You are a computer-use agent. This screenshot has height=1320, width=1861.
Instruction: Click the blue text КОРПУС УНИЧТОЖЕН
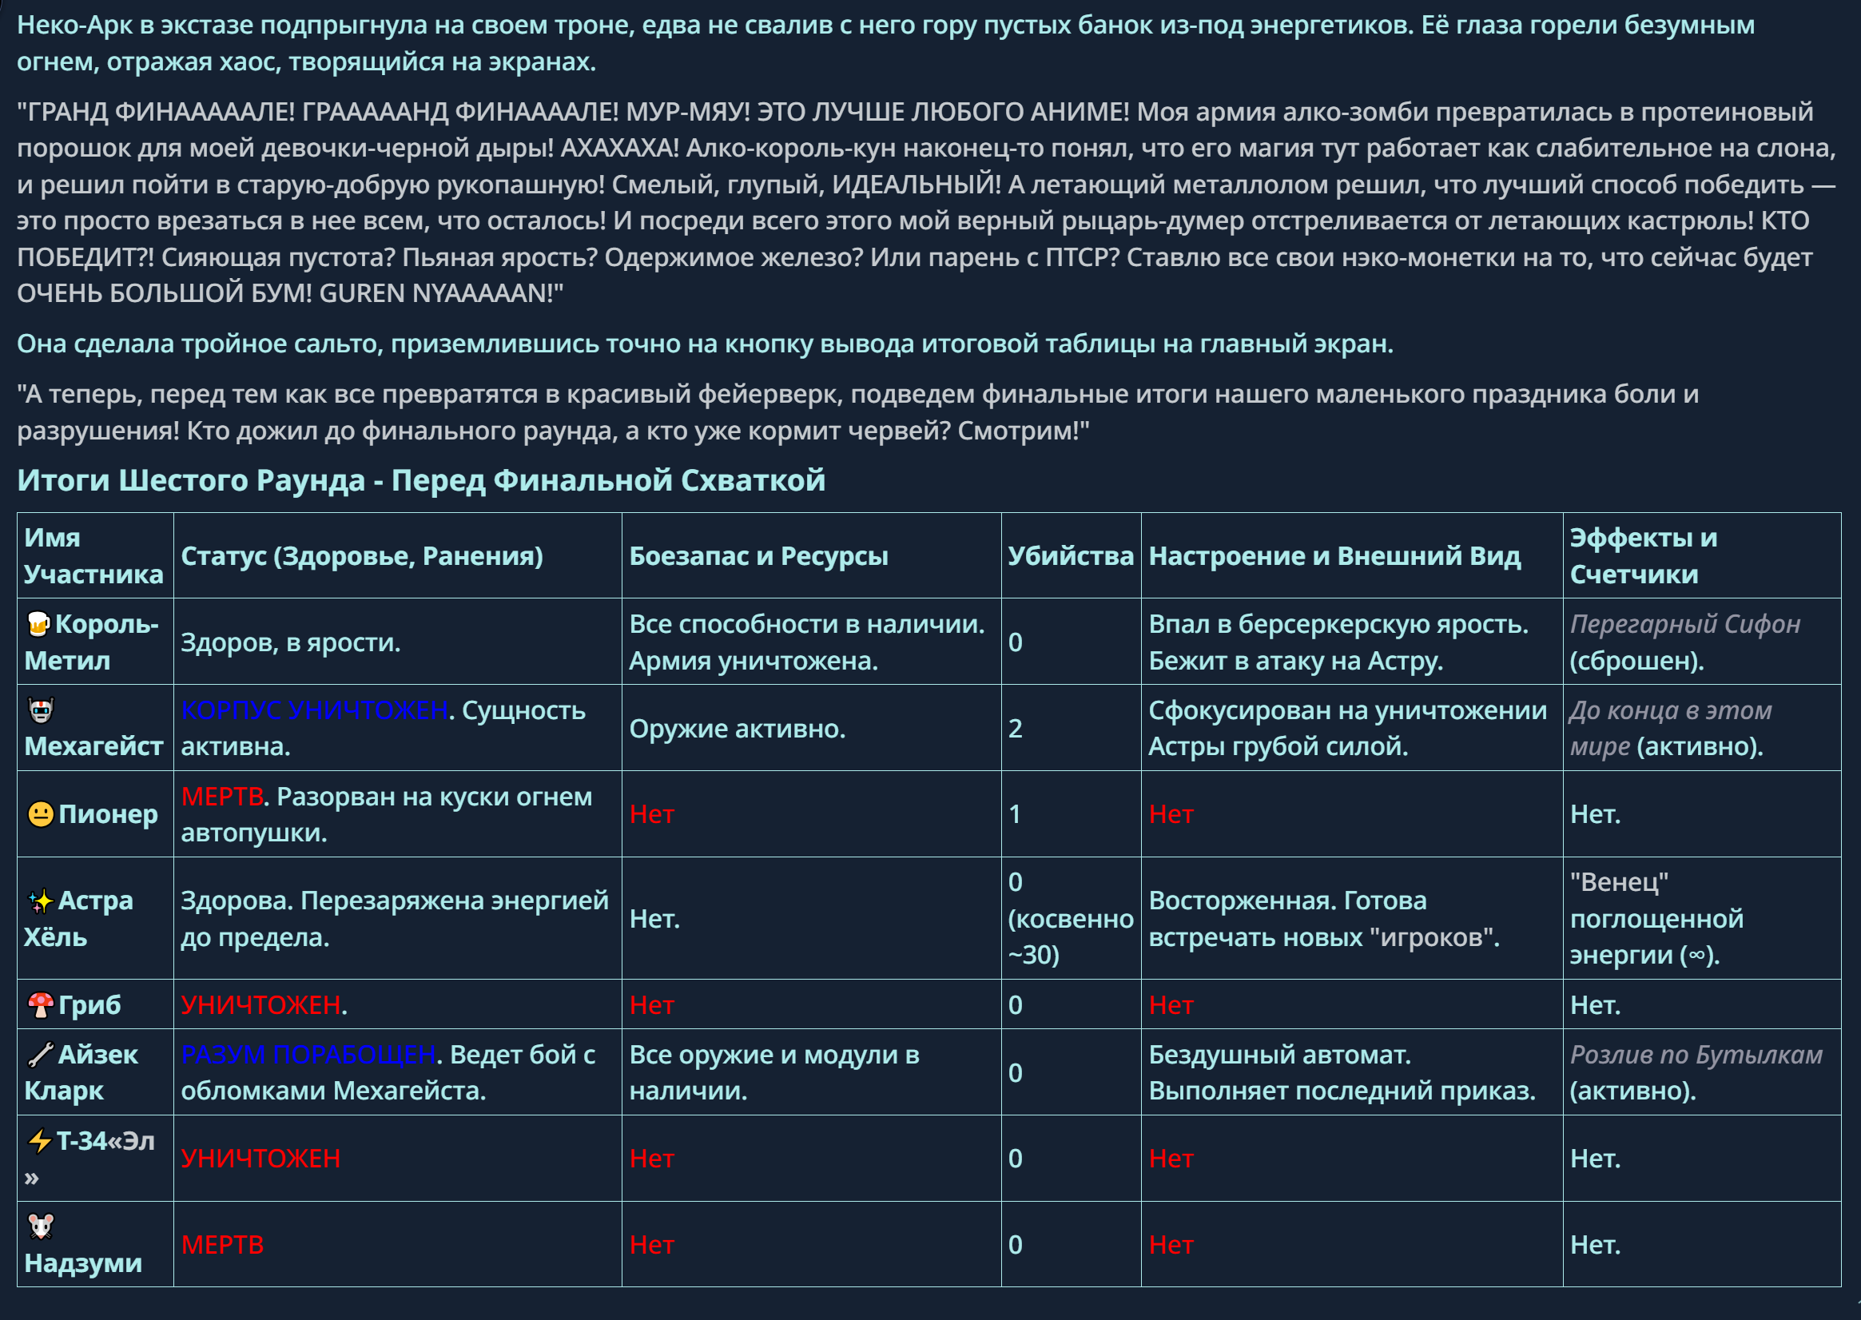(x=315, y=710)
